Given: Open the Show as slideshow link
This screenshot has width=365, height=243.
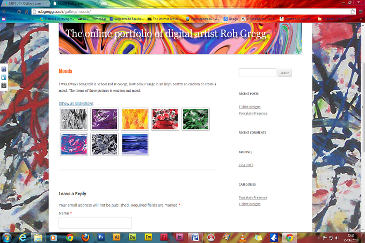Looking at the screenshot, I should point(76,103).
